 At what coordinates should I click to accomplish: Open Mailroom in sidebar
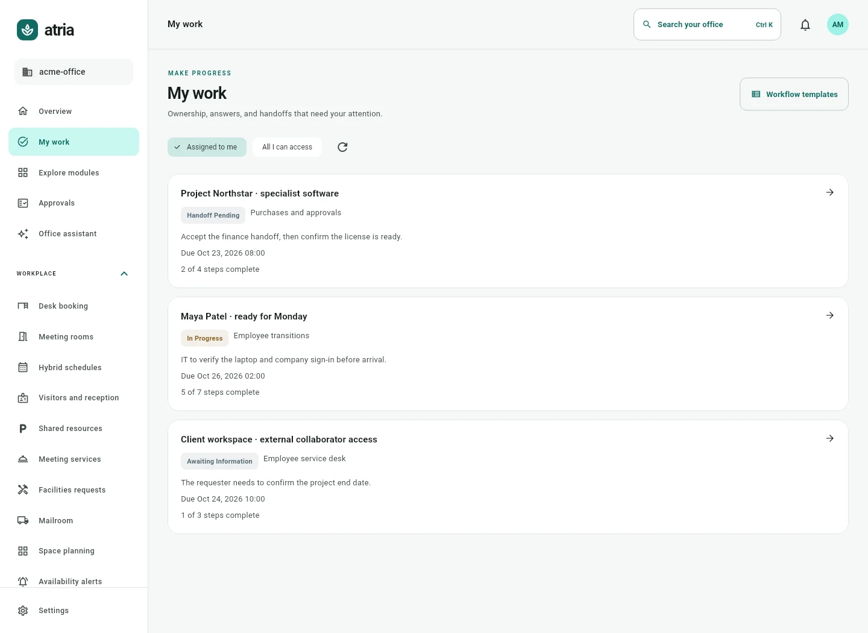(74, 520)
